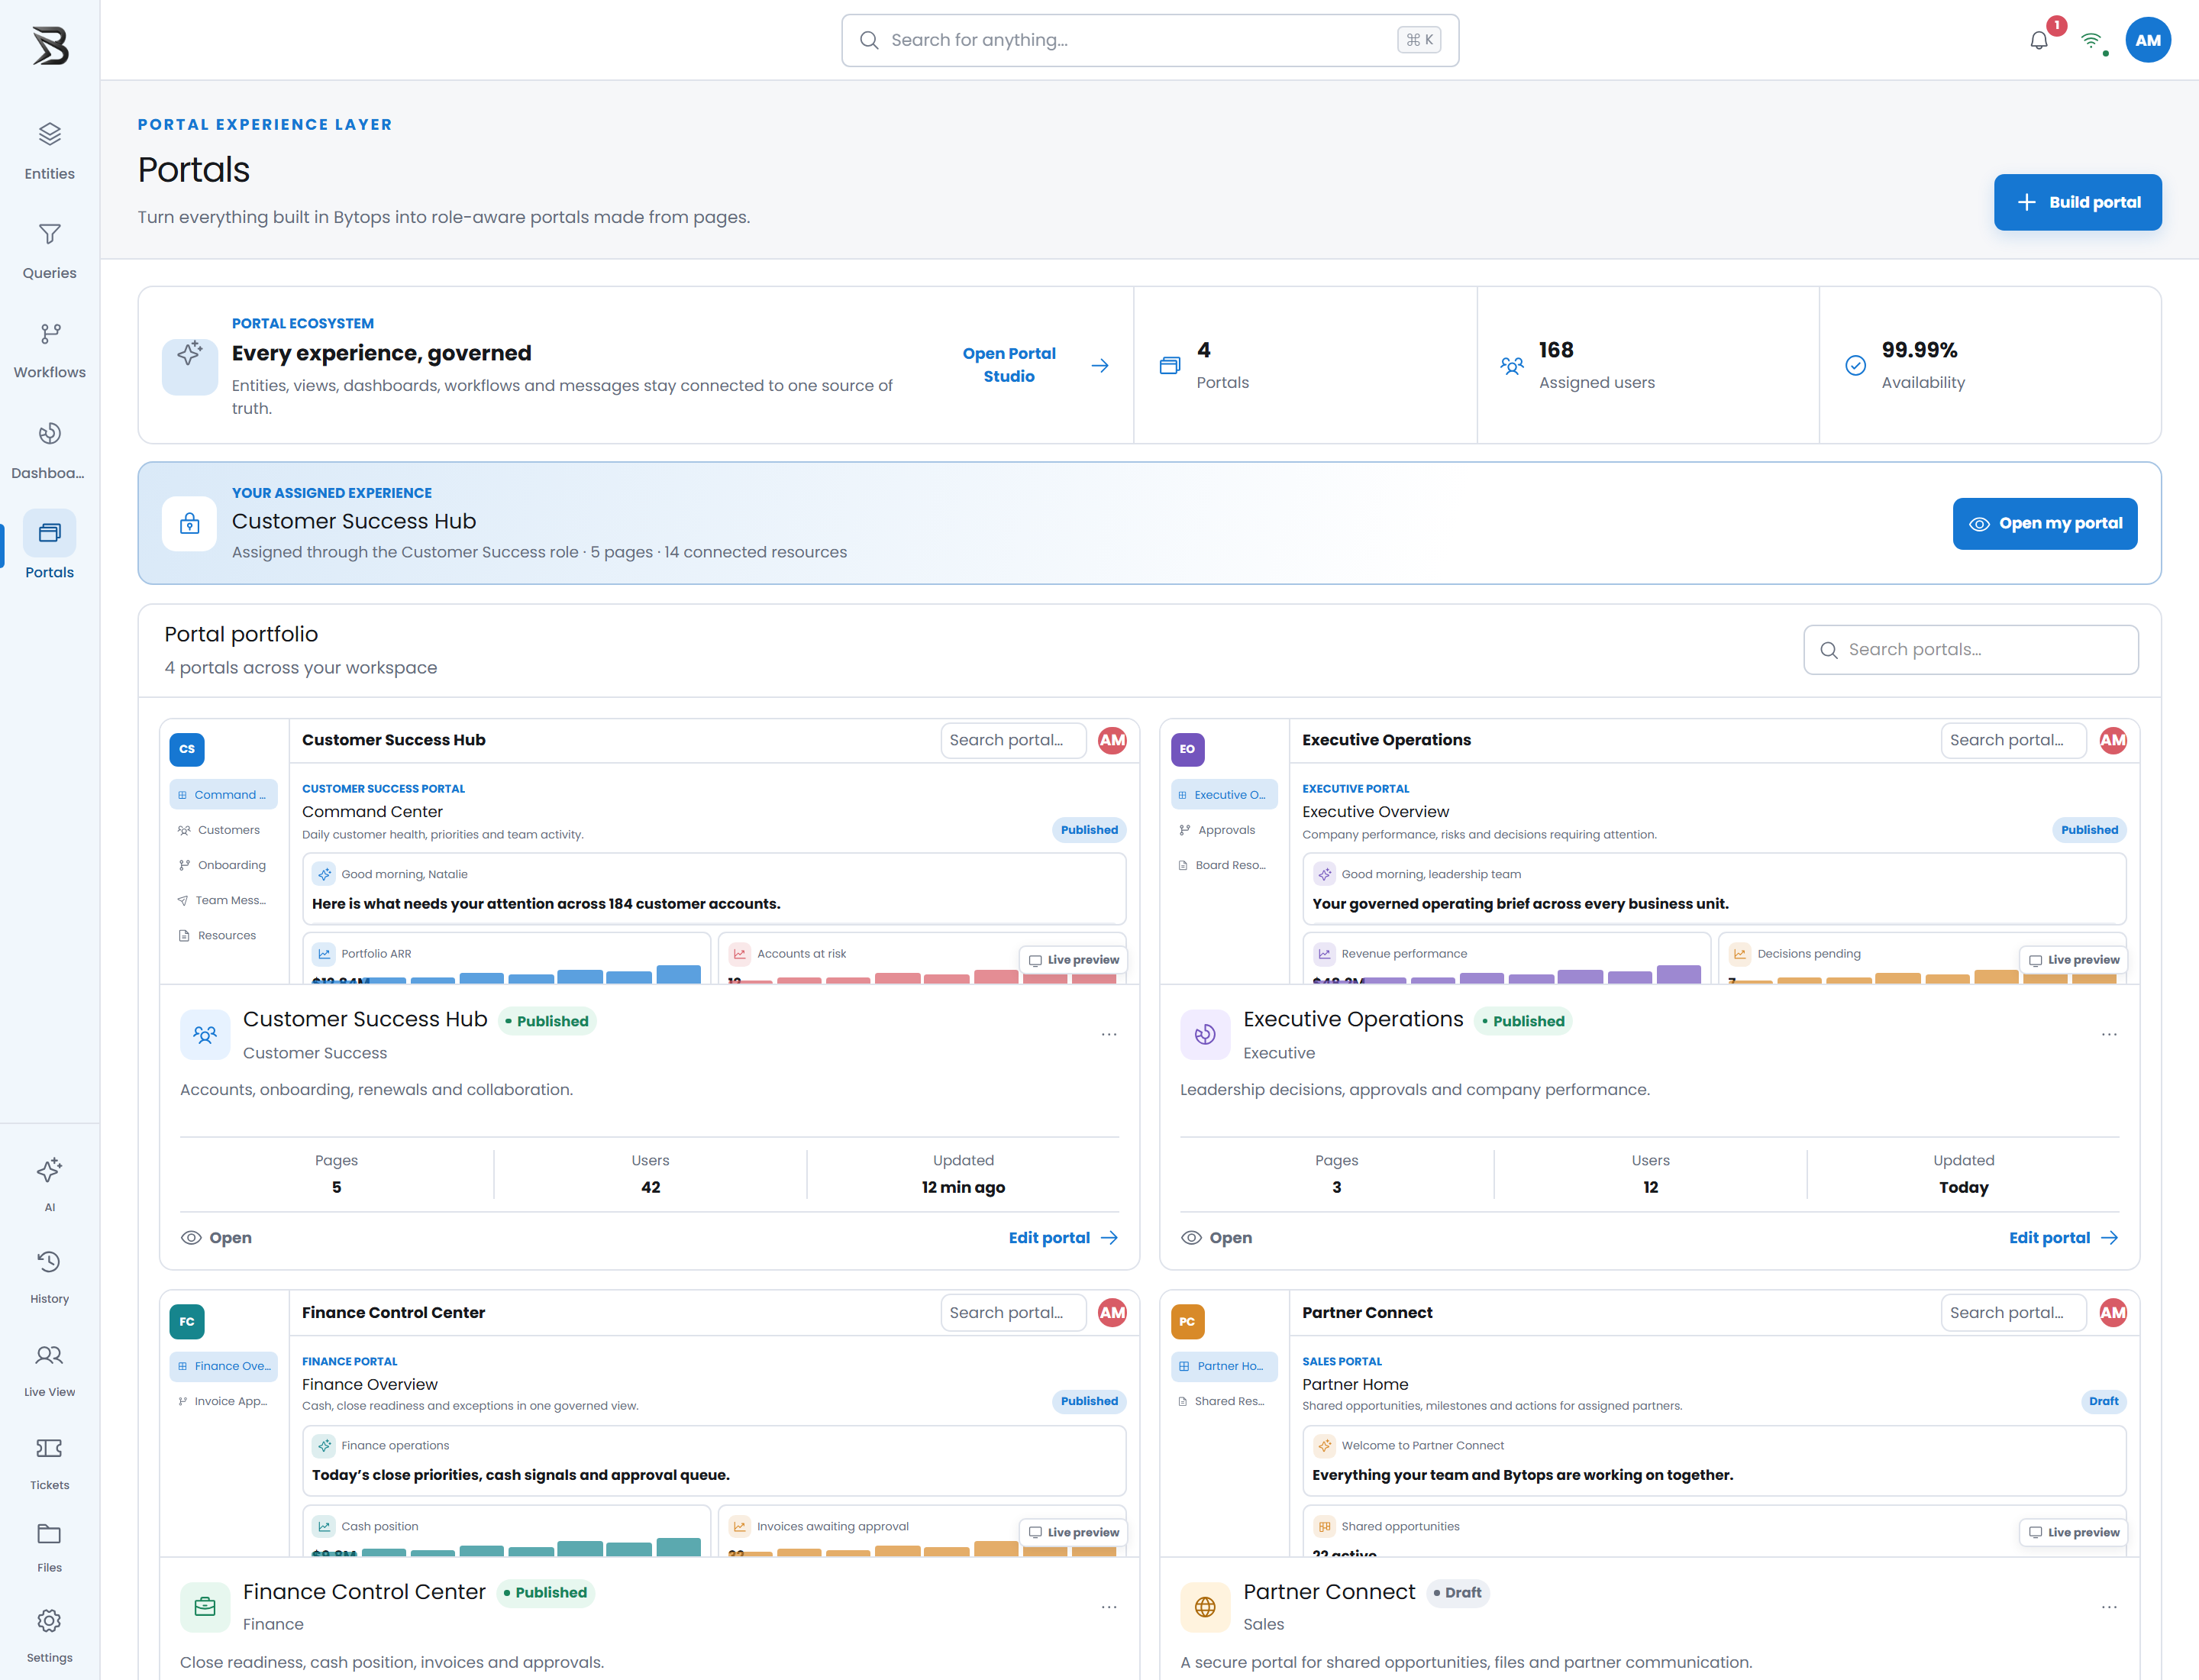Select Approvals page in Executive preview

point(1224,830)
